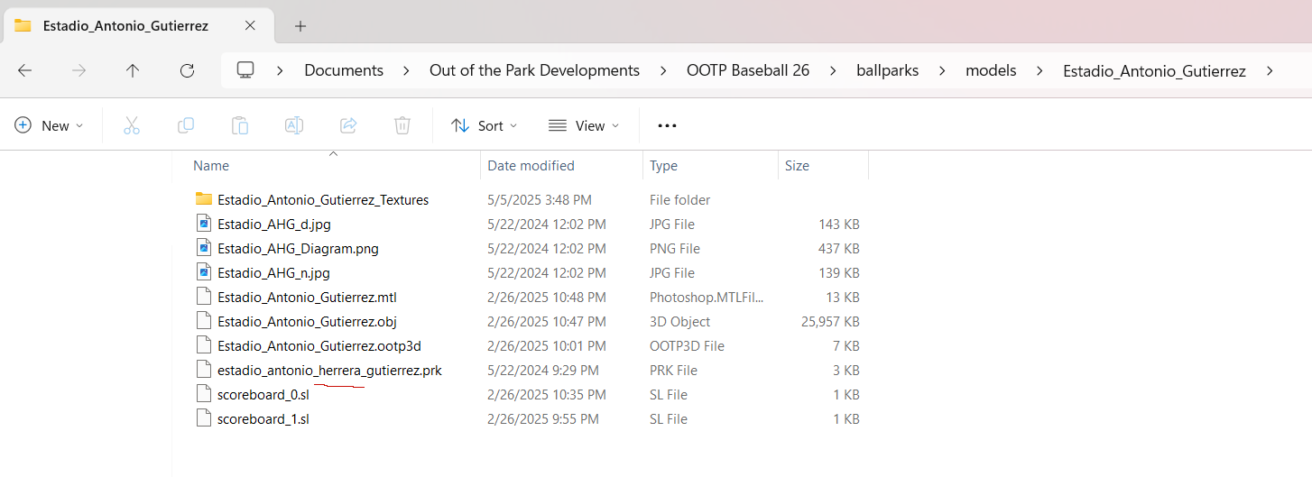The height and width of the screenshot is (477, 1312).
Task: Click the Copy icon in toolbar
Action: tap(186, 125)
